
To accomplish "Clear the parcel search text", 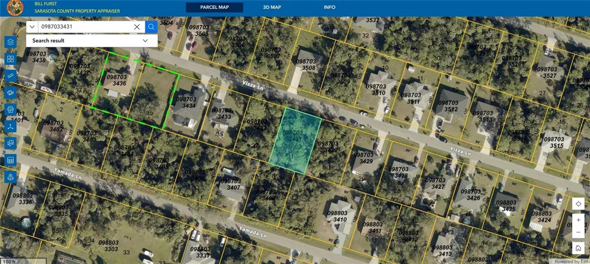I will pos(137,26).
